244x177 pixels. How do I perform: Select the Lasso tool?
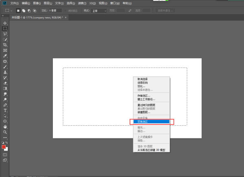pyautogui.click(x=5, y=34)
